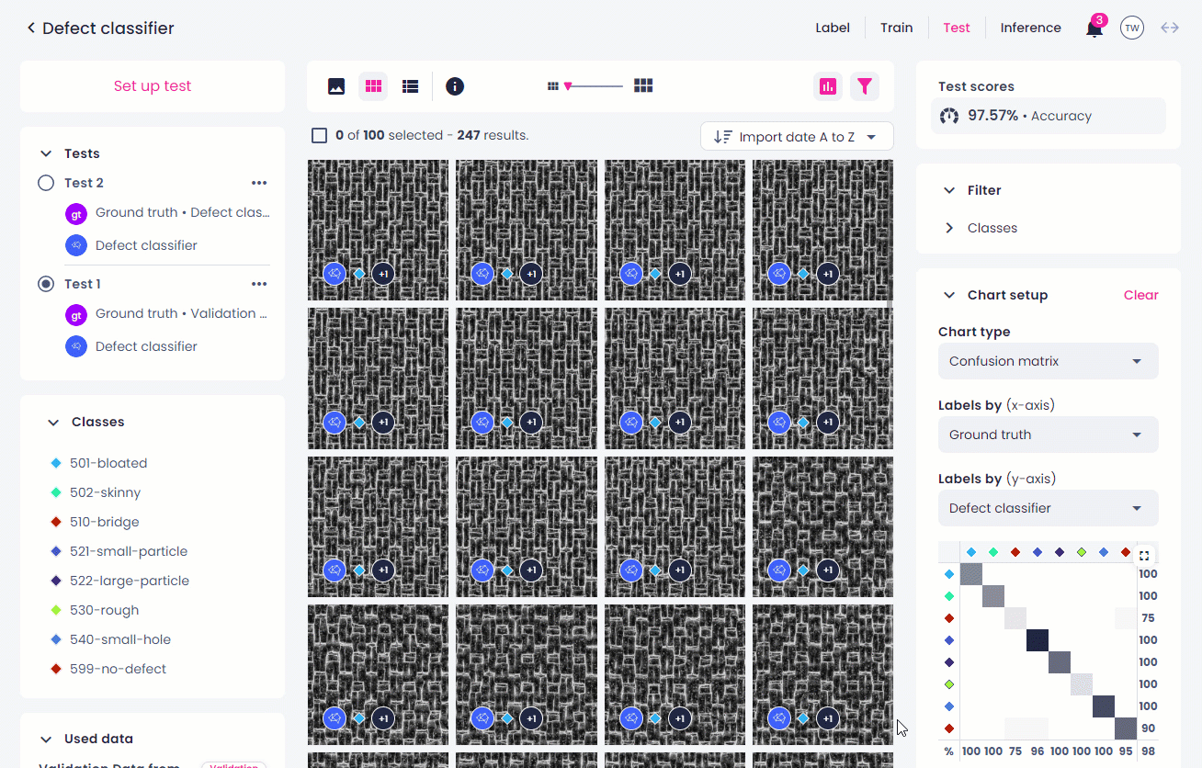Open the first image thumbnail in grid
This screenshot has height=768, width=1202.
coord(378,230)
